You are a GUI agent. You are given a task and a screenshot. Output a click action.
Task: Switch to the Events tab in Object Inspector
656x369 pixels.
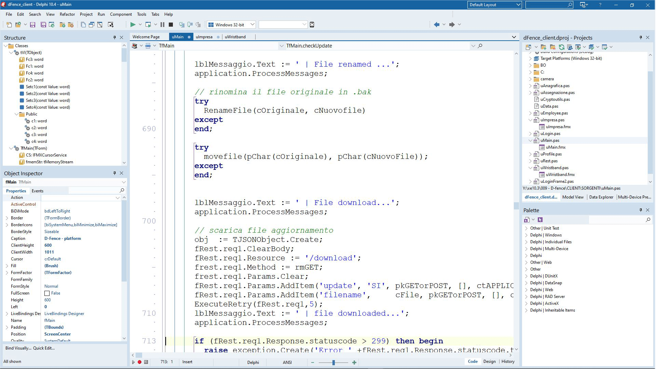pos(38,191)
